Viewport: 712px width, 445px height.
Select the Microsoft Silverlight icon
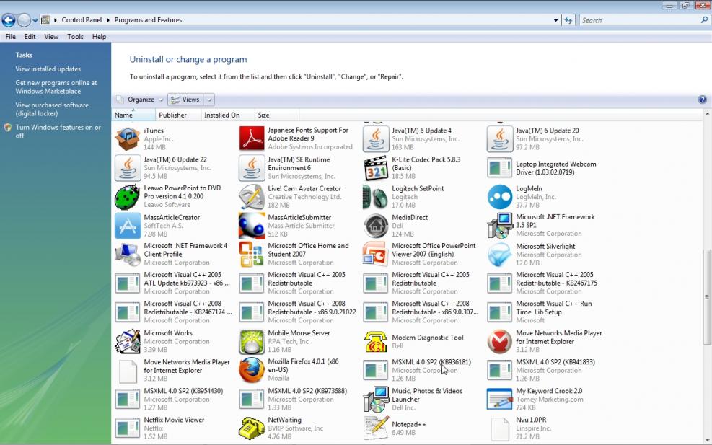499,255
